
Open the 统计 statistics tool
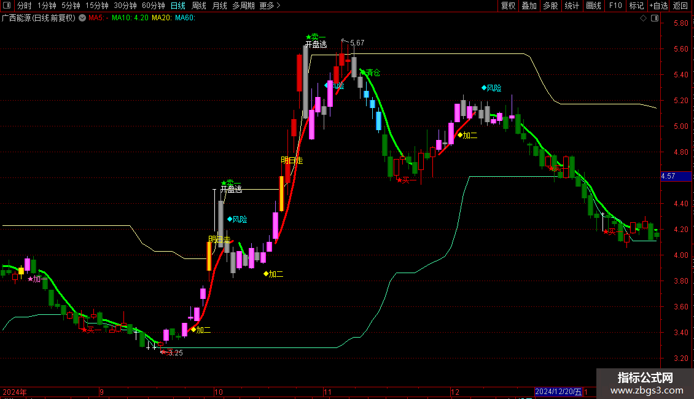coord(572,6)
